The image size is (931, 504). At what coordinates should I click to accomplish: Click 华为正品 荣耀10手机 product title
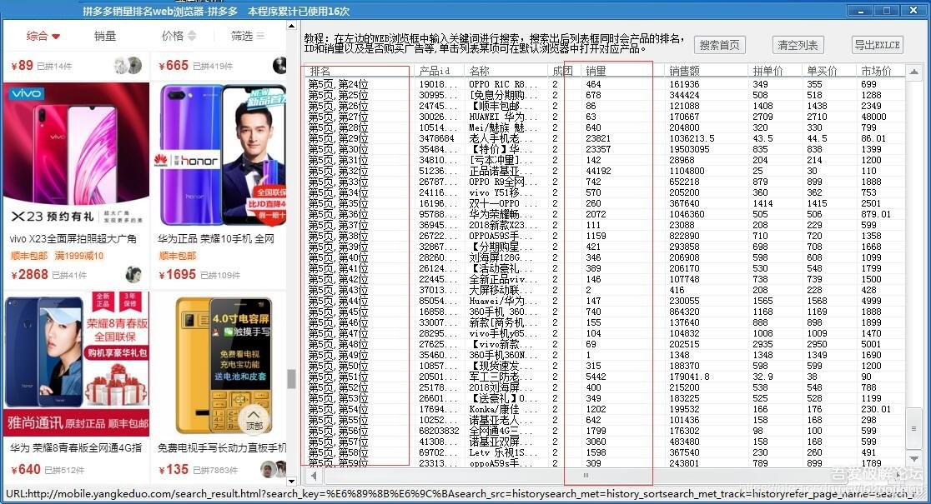pyautogui.click(x=215, y=239)
